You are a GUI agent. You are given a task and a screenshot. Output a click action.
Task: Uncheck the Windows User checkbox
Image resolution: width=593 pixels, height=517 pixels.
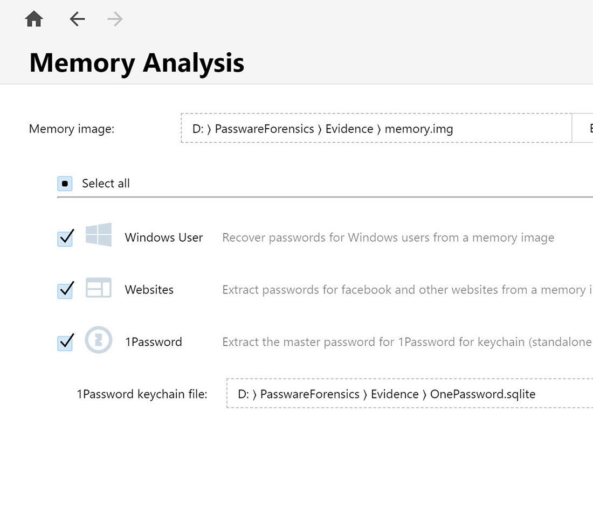pyautogui.click(x=65, y=238)
